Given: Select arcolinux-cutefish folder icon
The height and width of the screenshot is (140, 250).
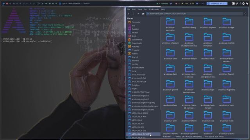Looking at the screenshot, I should click(x=227, y=37).
